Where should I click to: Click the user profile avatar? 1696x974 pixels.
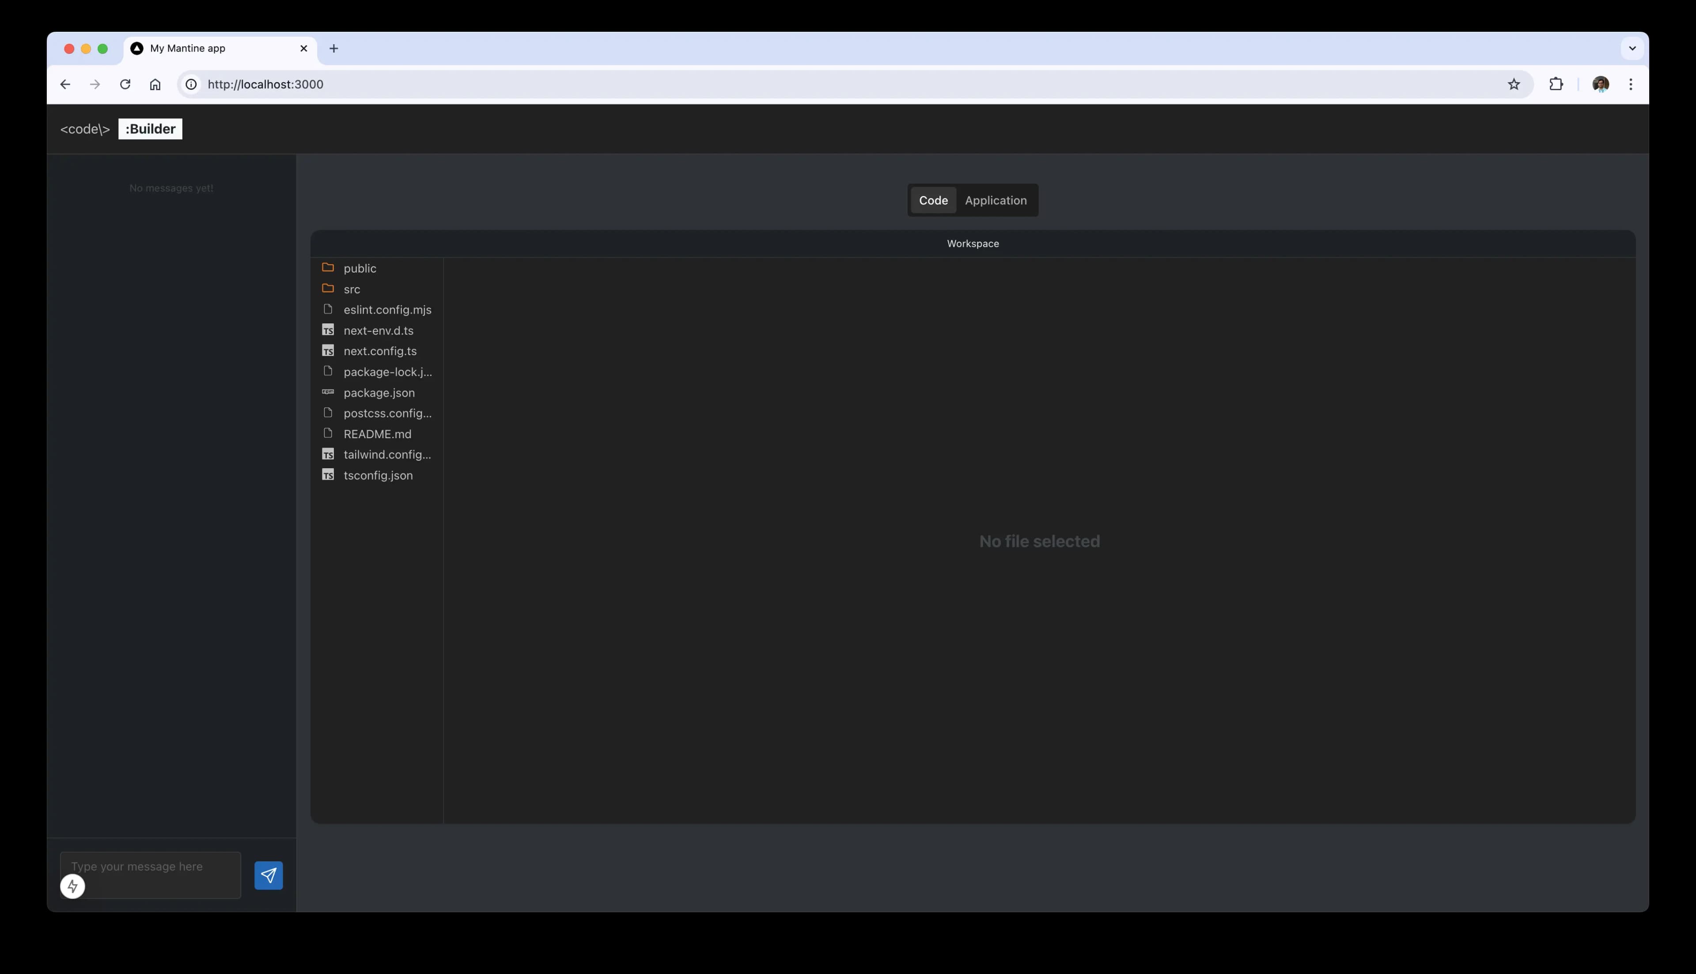coord(1600,84)
